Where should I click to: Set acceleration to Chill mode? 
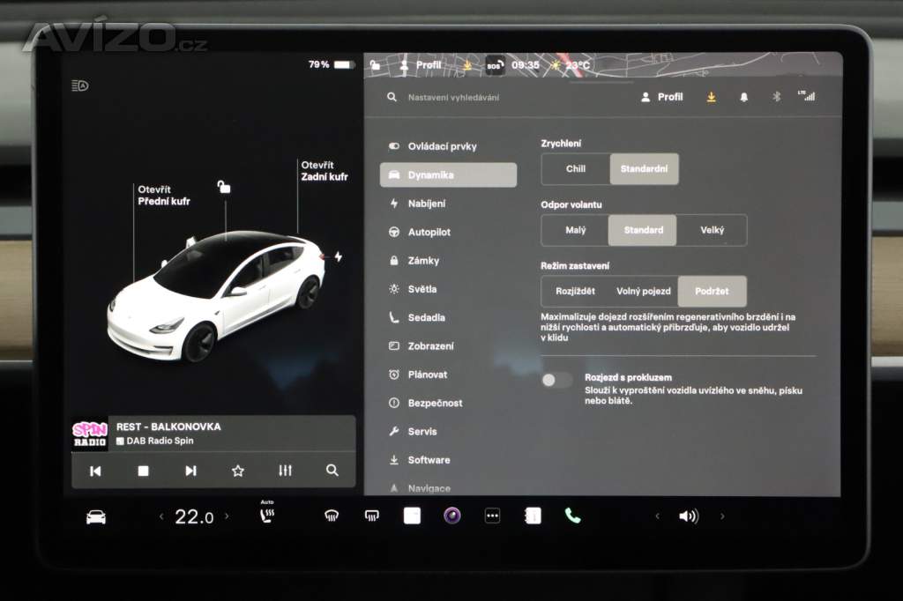575,169
